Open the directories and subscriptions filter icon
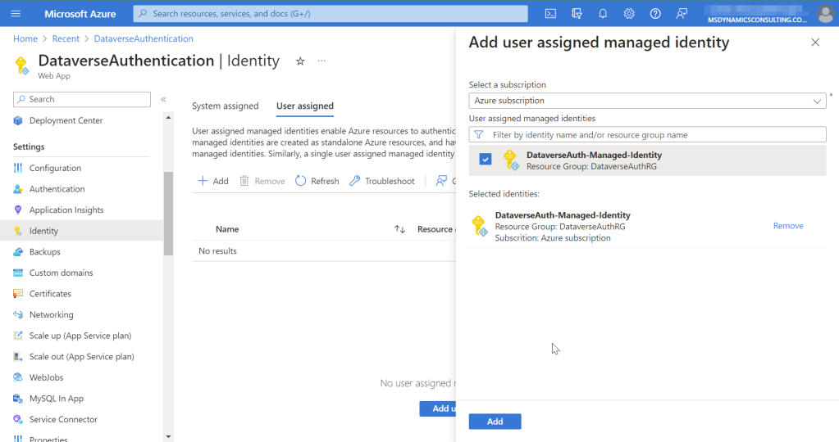Screen dimensions: 839x442 click(577, 14)
